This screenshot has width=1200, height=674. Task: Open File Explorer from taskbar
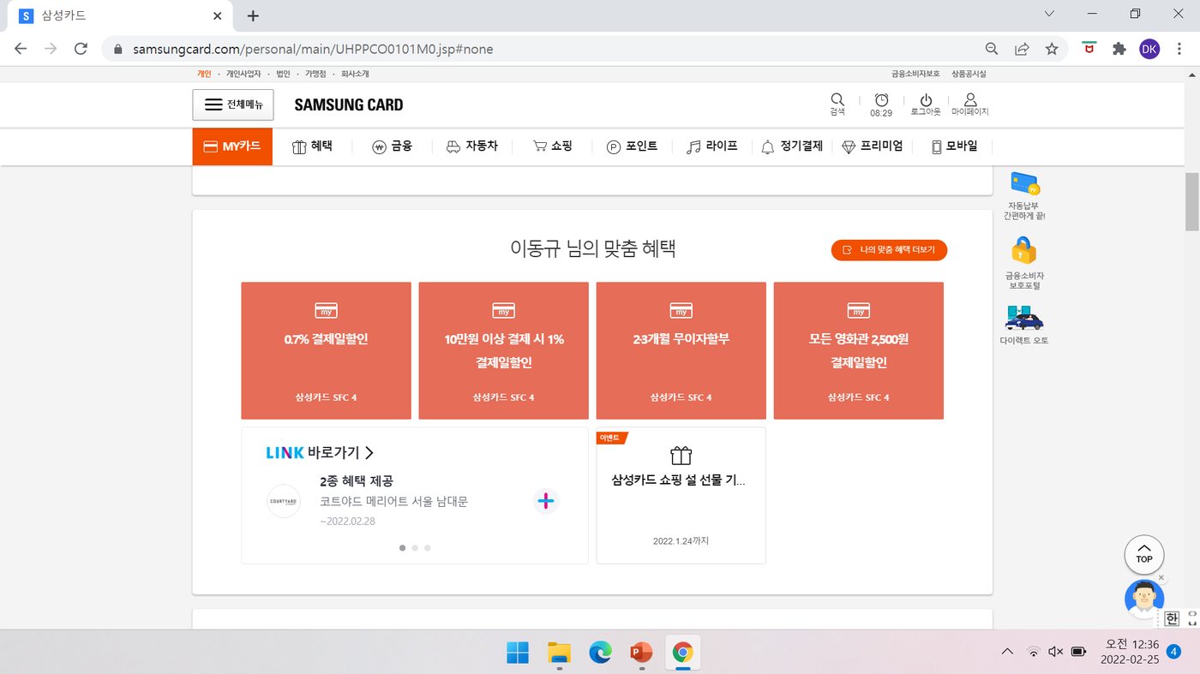(x=559, y=653)
